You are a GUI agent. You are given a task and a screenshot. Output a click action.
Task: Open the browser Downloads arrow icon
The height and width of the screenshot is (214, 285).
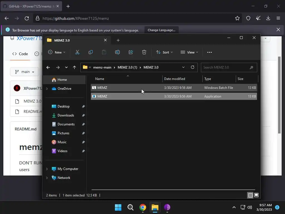pos(268,18)
